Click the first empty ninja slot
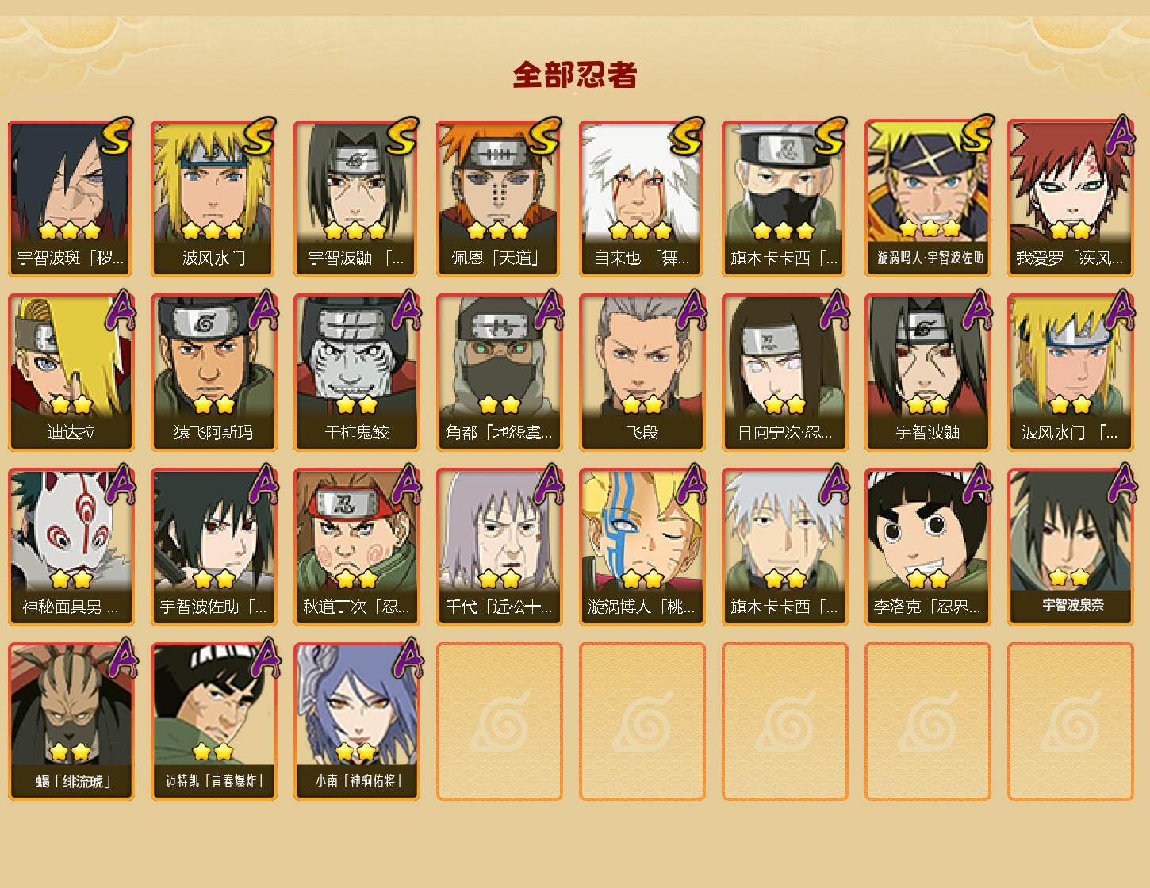1150x888 pixels. point(500,722)
